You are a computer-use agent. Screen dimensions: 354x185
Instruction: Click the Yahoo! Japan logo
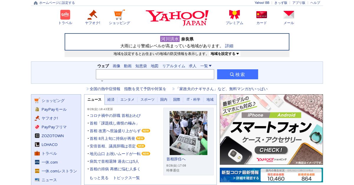tap(177, 18)
